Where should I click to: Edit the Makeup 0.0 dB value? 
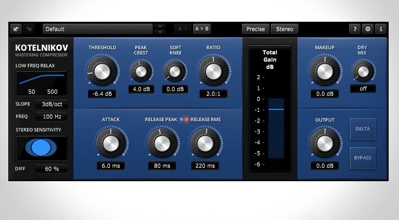(x=325, y=94)
